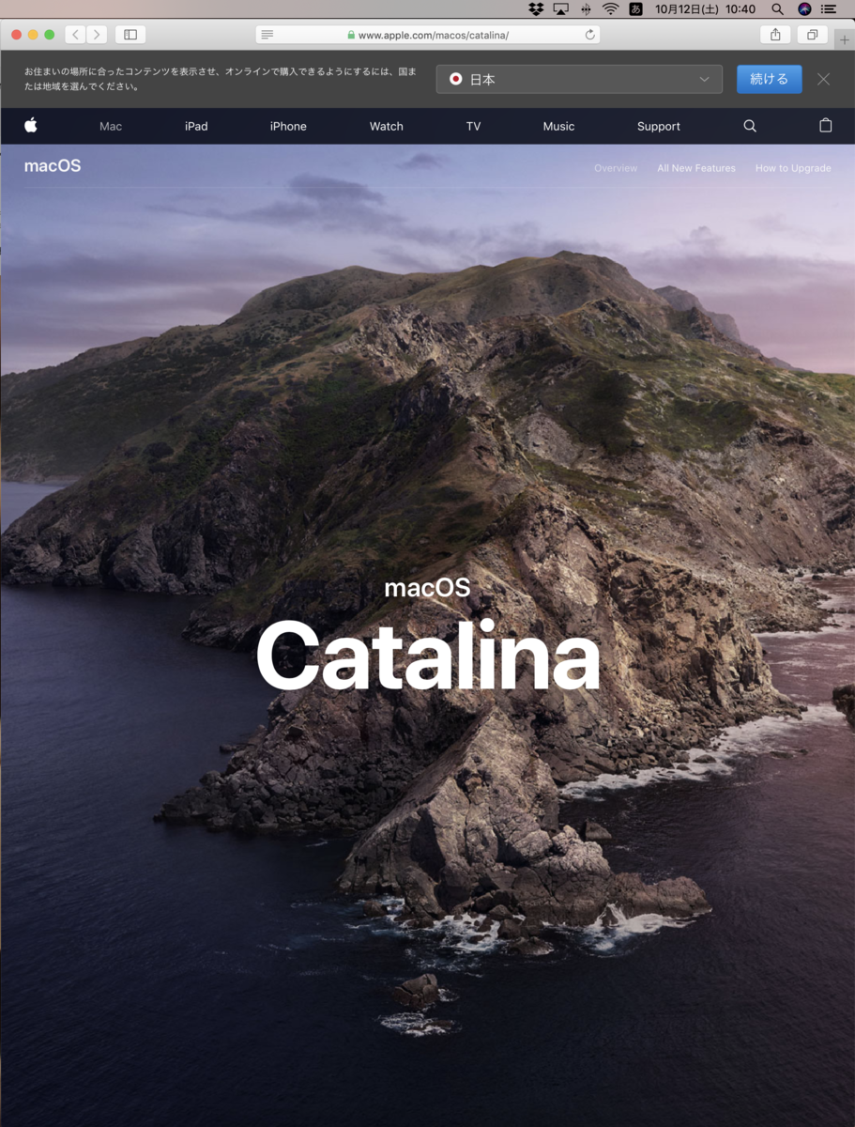855x1127 pixels.
Task: Open the iPhone menu item
Action: click(x=288, y=126)
